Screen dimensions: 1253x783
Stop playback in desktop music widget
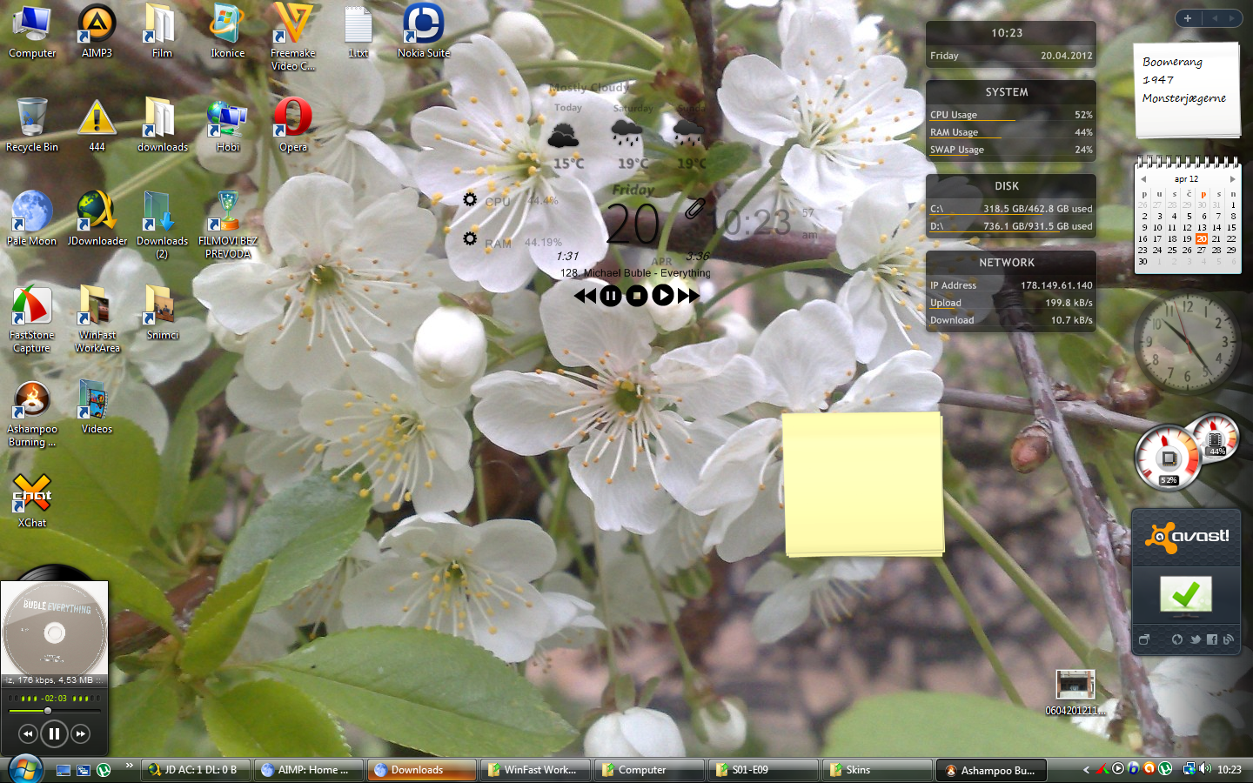[637, 296]
